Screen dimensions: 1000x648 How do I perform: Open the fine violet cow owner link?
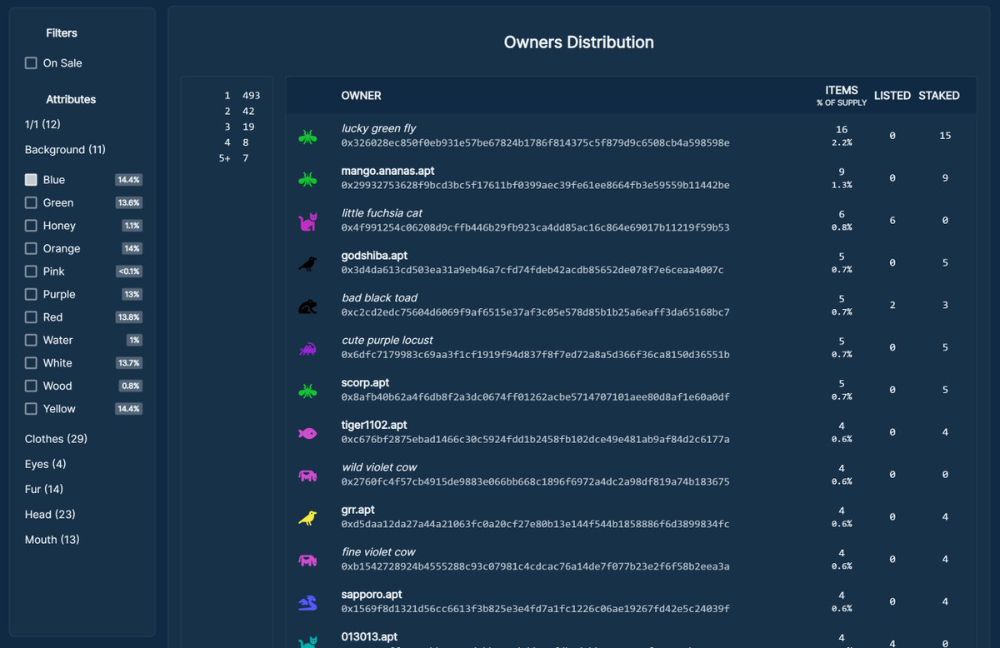coord(379,551)
